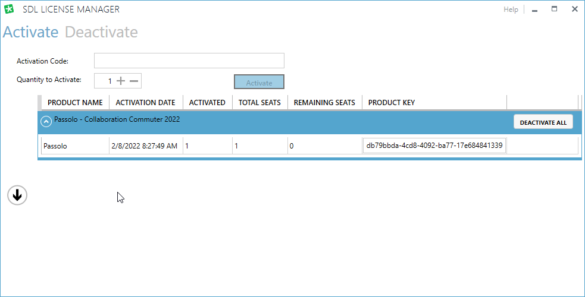Image resolution: width=585 pixels, height=297 pixels.
Task: Click the DEACTIVATE ALL button
Action: (x=543, y=122)
